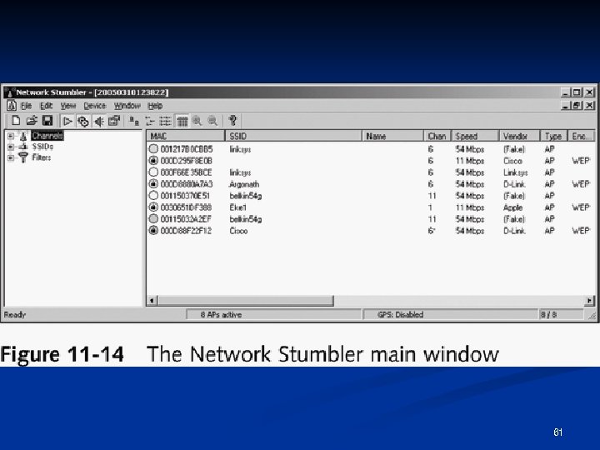Click the Channels antenna tree icon
The width and height of the screenshot is (600, 450).
tap(23, 136)
